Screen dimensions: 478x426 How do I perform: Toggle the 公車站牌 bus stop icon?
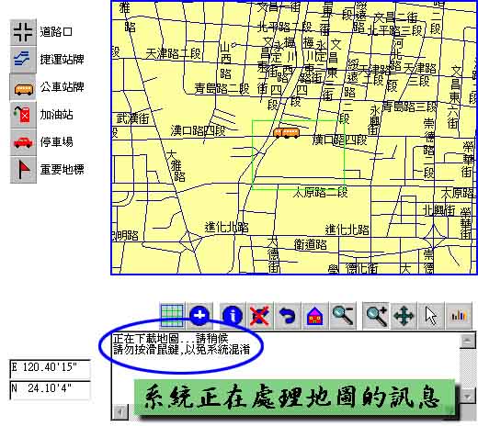(23, 87)
